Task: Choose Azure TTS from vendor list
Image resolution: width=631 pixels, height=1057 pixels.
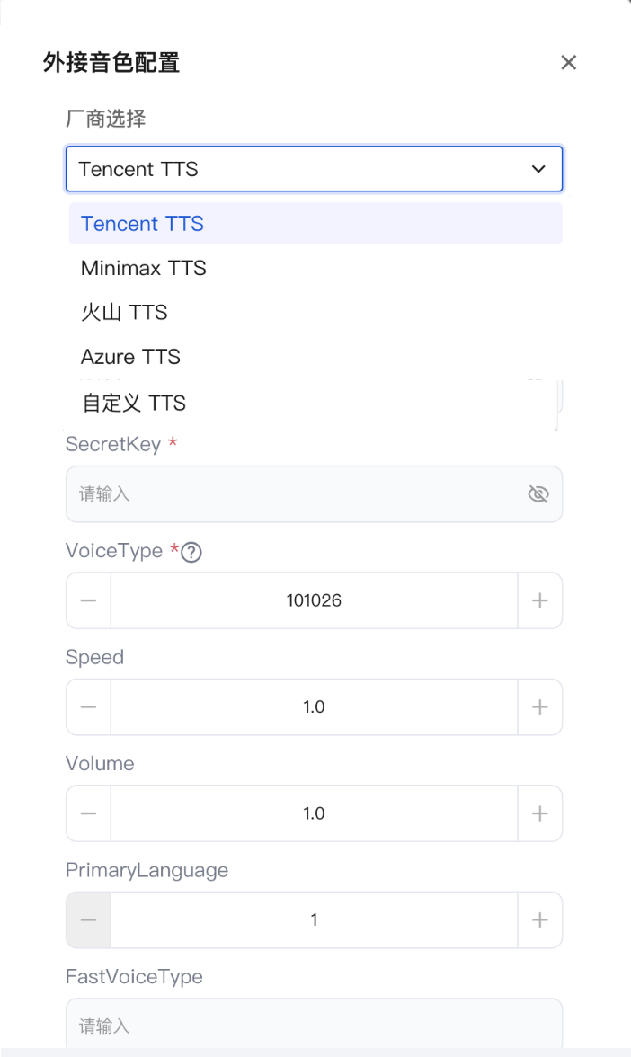Action: (315, 358)
